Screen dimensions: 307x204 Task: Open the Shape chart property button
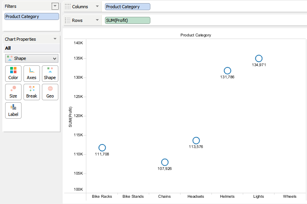click(x=50, y=73)
